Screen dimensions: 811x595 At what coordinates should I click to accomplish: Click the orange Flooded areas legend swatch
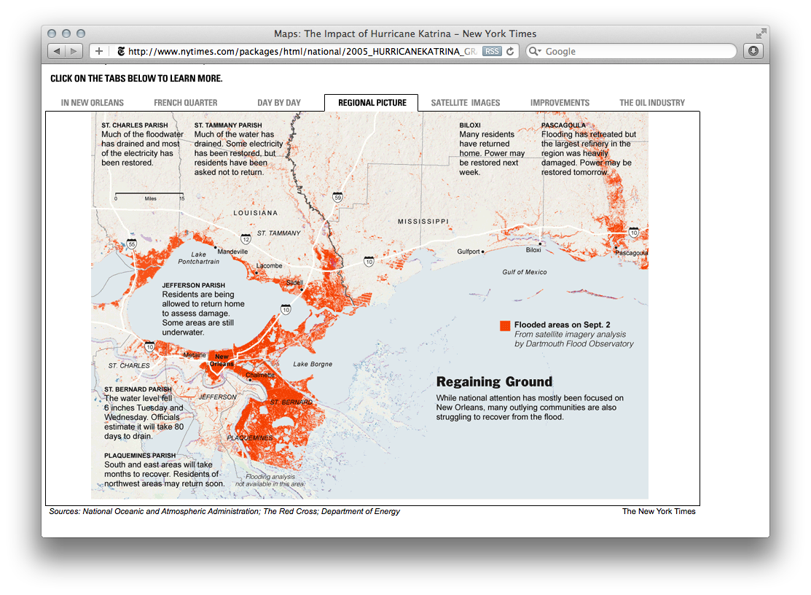click(x=505, y=325)
